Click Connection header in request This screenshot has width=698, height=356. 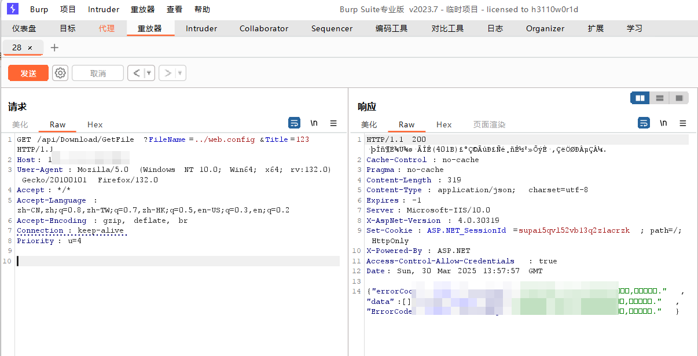point(40,230)
